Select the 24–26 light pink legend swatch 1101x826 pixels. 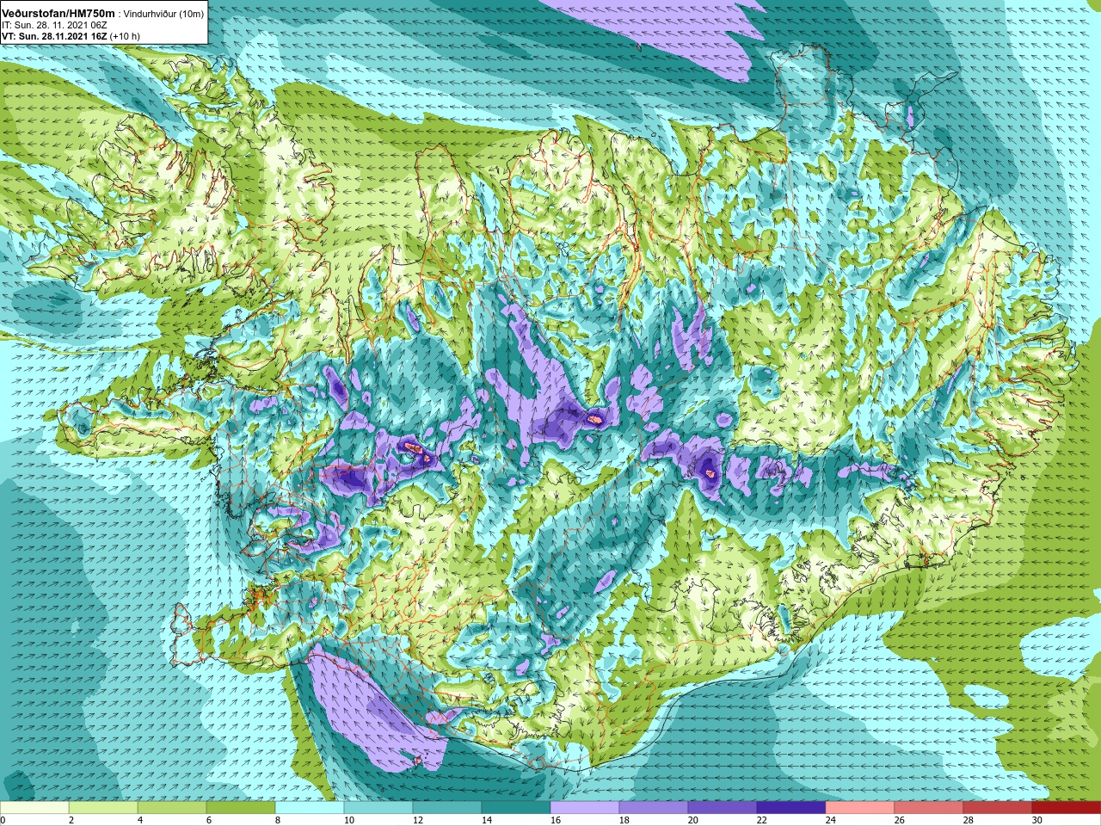coord(860,808)
